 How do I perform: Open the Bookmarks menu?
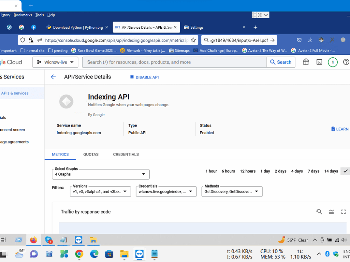[x=22, y=15]
